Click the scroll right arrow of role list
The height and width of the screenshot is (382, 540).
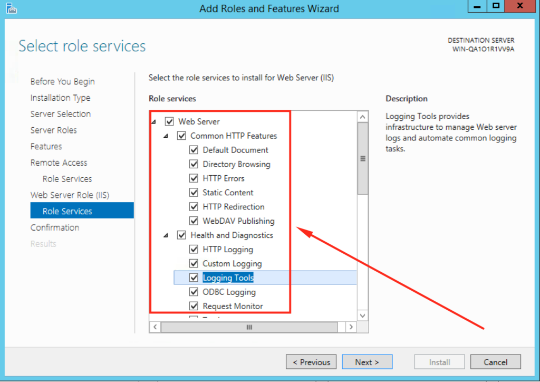[x=351, y=327]
